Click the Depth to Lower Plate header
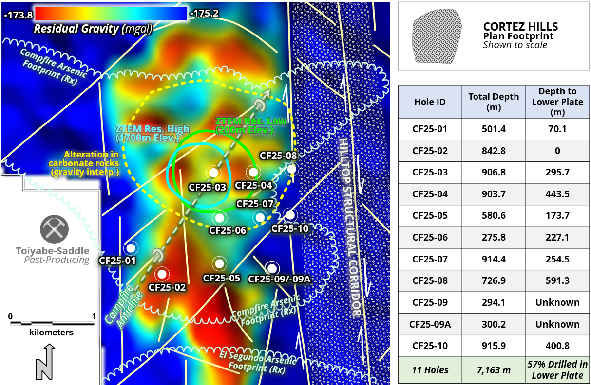 [x=557, y=102]
